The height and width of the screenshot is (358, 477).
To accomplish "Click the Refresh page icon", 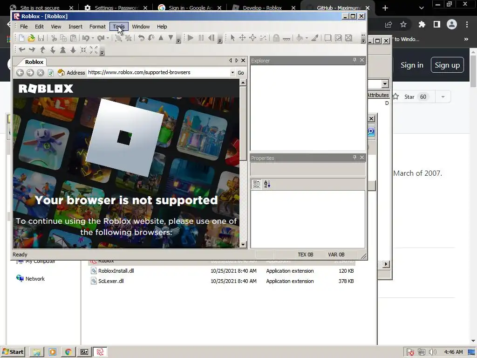I will pyautogui.click(x=51, y=72).
